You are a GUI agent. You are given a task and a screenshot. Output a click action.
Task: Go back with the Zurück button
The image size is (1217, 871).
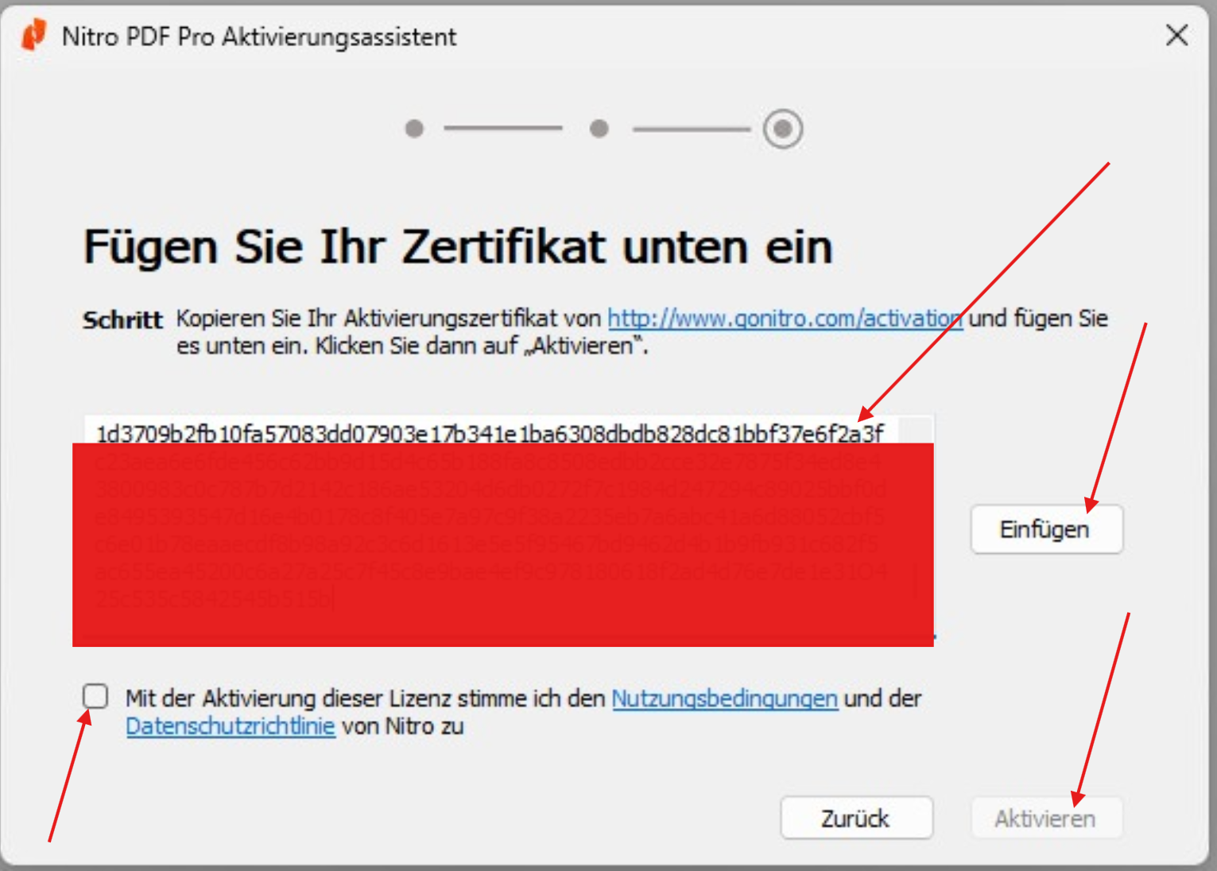pos(856,818)
